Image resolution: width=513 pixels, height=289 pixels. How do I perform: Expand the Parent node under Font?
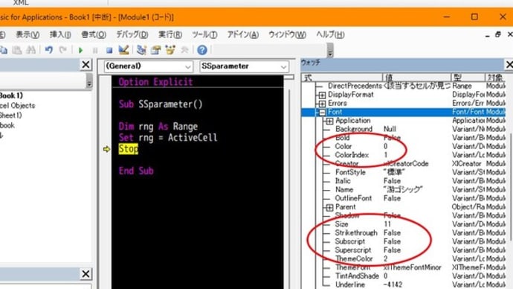[x=329, y=207]
